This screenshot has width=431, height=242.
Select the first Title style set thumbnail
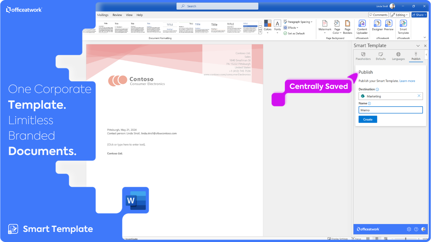click(x=106, y=28)
